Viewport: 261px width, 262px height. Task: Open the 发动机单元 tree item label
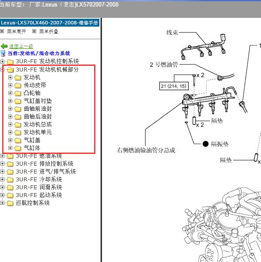(x=38, y=133)
